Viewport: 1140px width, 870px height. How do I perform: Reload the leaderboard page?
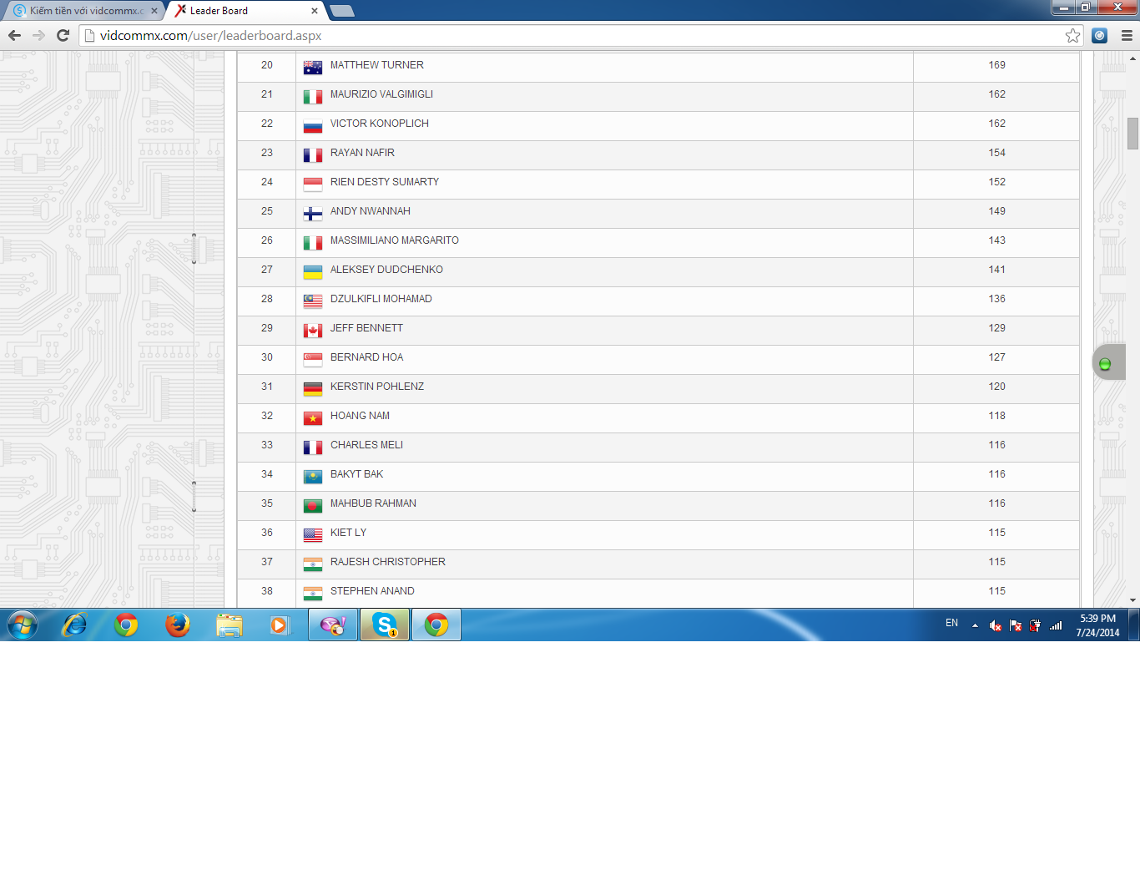point(63,35)
